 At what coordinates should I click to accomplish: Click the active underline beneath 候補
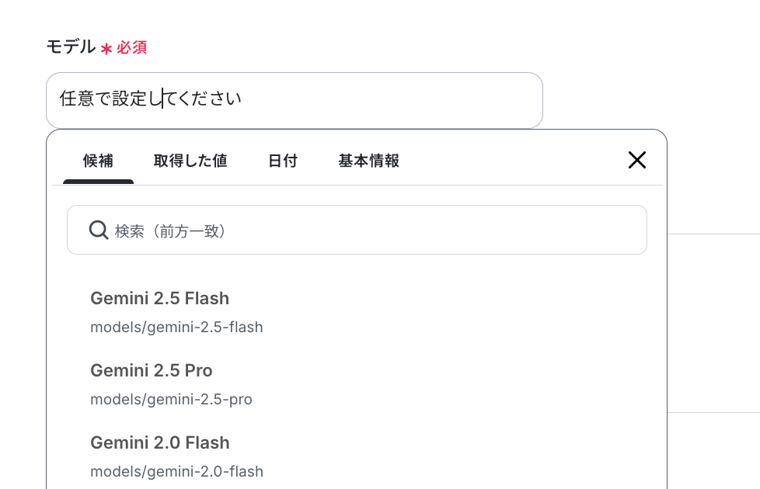click(98, 182)
